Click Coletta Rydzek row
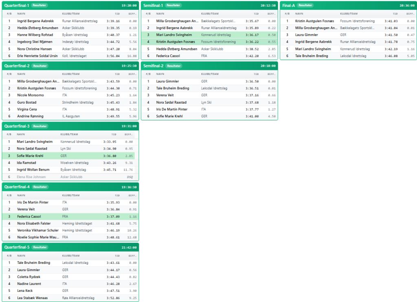This screenshot has height=302, width=417. click(70, 277)
